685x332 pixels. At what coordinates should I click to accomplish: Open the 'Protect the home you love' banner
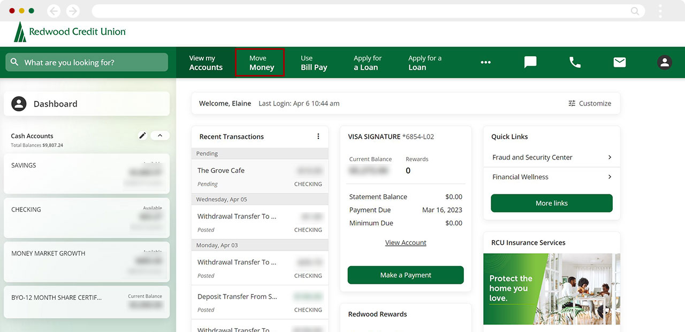[552, 289]
